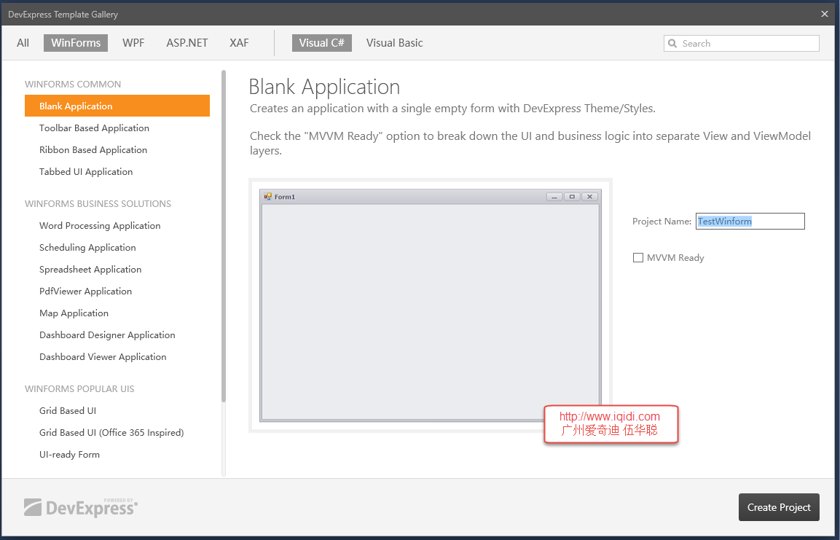
Task: Switch to the ASP.NET tab
Action: 187,43
